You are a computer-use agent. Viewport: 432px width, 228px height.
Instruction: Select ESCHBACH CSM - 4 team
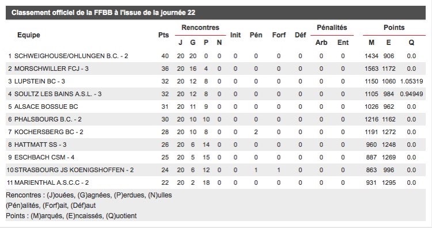click(x=44, y=157)
